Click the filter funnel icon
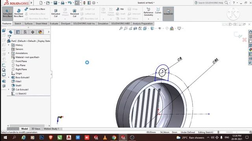This screenshot has height=141, width=252. [x=9, y=37]
